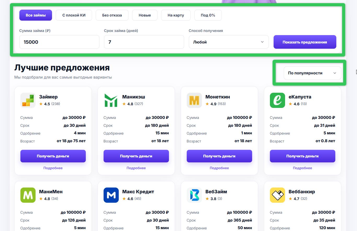
Task: Click the 'Маникэш' card title
Action: coord(134,97)
